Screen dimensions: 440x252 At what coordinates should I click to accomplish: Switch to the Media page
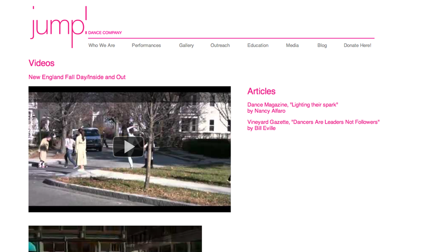(292, 45)
